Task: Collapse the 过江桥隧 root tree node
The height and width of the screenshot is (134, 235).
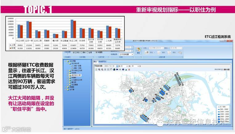Action: click(x=66, y=61)
